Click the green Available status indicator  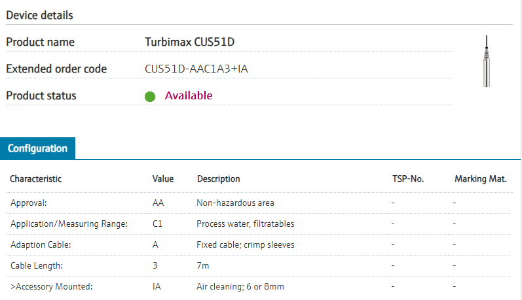click(x=149, y=97)
